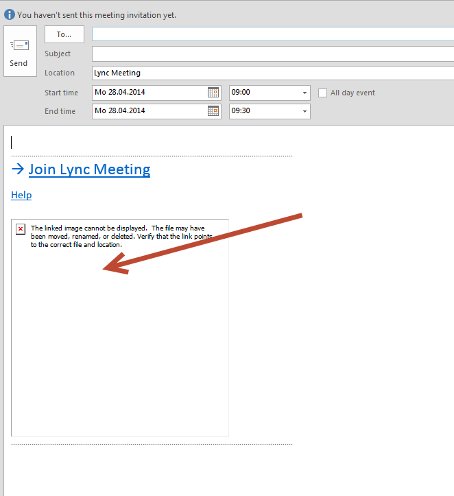Click the Location label
454x496 pixels.
tap(60, 73)
